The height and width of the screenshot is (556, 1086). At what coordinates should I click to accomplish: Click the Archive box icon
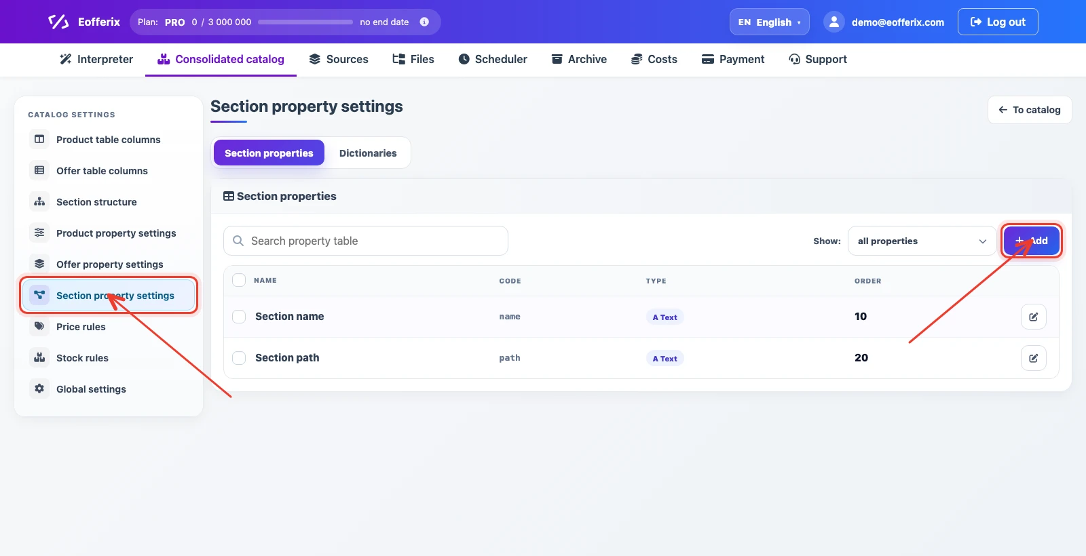(x=557, y=59)
